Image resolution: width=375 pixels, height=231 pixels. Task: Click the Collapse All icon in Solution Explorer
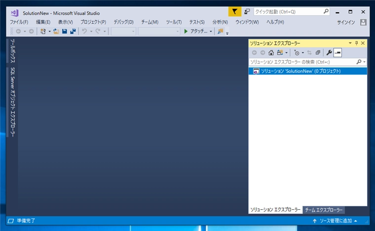tap(318, 53)
